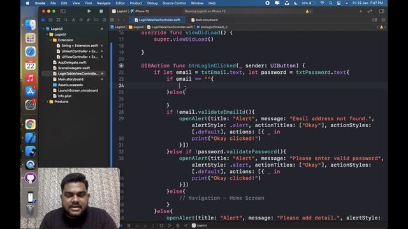Collapse the Extension folder
This screenshot has height=229, width=408.
[51, 40]
